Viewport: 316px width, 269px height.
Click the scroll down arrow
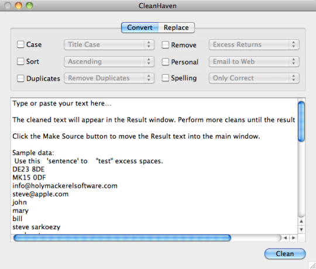point(301,230)
